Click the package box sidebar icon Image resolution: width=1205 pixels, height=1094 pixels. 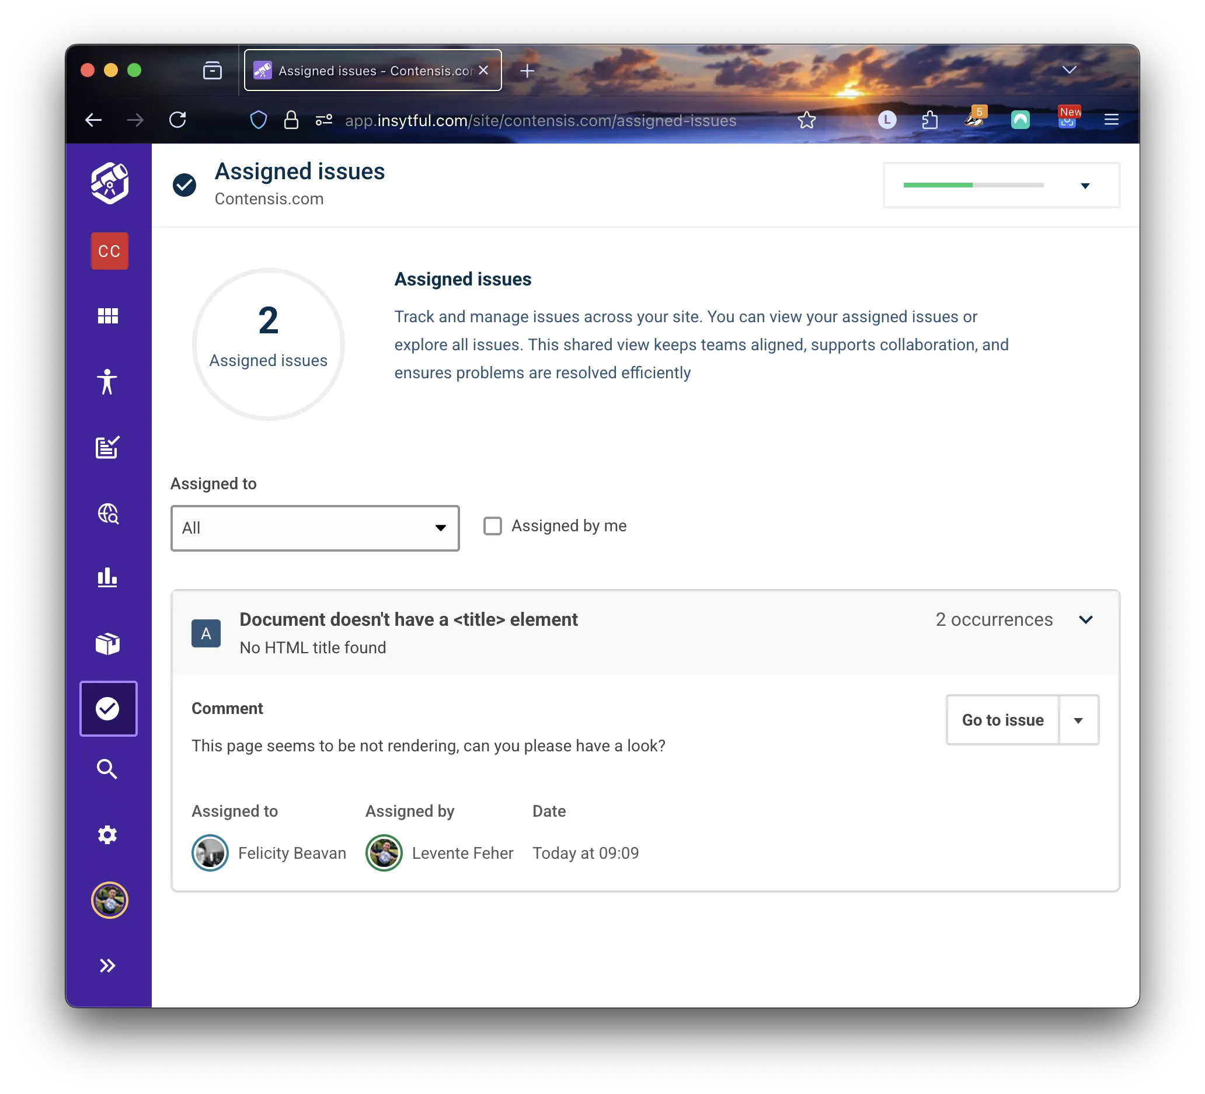pos(107,643)
